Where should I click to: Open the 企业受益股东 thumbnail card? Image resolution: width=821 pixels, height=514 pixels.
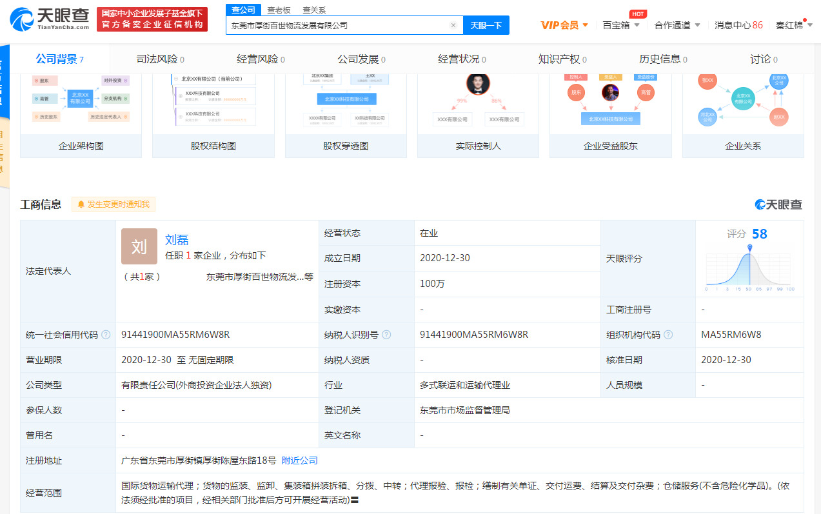click(611, 115)
